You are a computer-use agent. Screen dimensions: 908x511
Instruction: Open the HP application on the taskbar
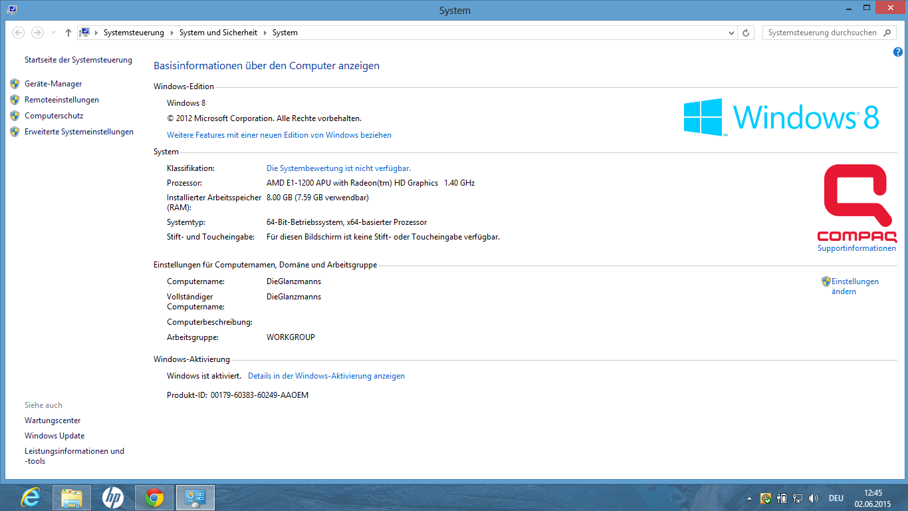[x=113, y=497]
